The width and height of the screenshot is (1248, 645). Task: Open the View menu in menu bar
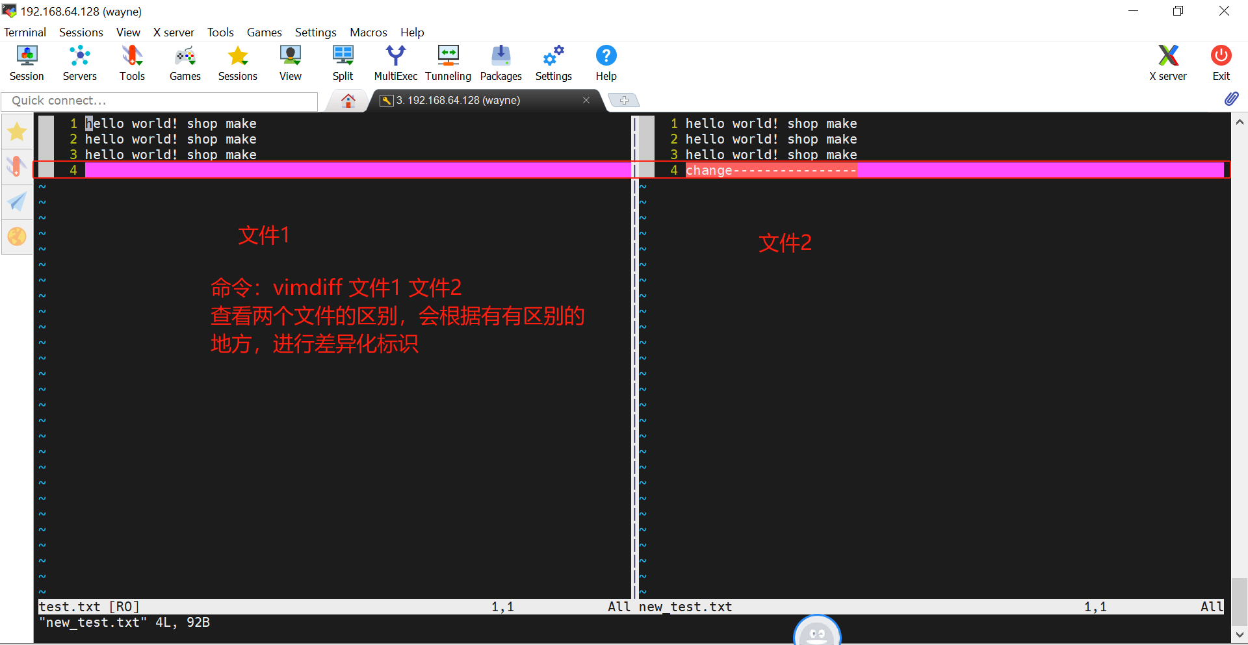(128, 32)
